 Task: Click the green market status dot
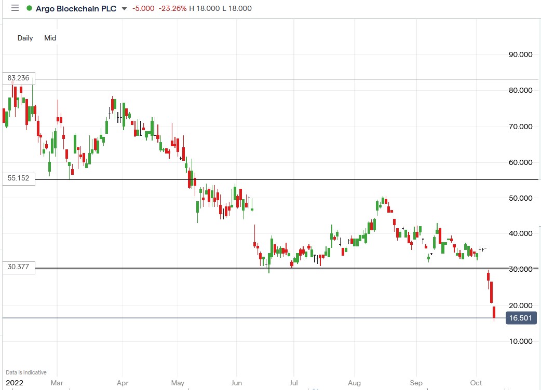[29, 8]
